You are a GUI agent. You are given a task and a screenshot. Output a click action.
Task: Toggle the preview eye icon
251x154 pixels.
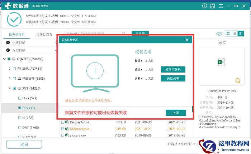click(x=219, y=34)
